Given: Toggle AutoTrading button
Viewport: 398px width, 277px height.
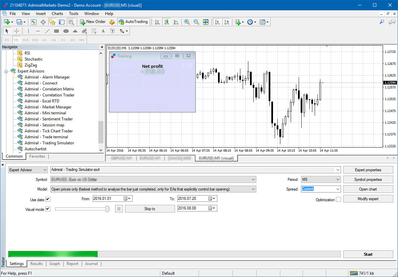Looking at the screenshot, I should [133, 22].
